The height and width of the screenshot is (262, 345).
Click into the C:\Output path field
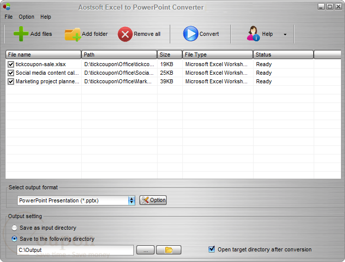[75, 250]
